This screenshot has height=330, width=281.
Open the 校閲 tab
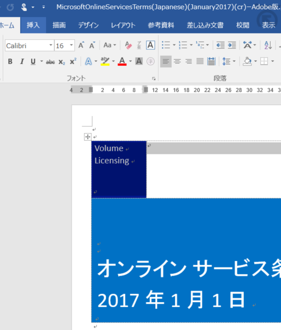click(243, 26)
